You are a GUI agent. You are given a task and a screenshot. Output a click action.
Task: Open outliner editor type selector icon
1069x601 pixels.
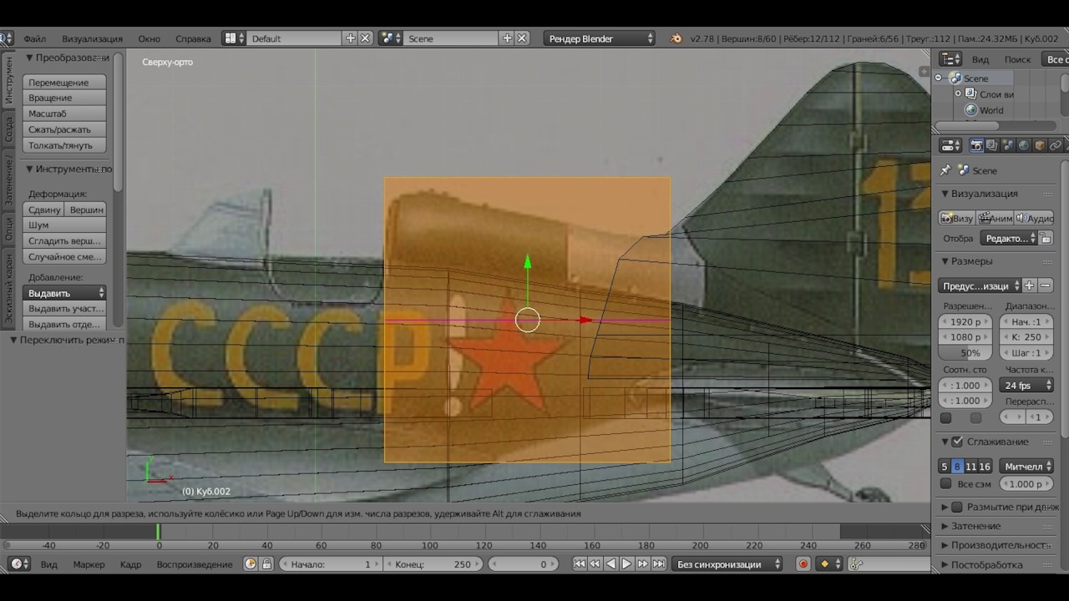pyautogui.click(x=950, y=59)
